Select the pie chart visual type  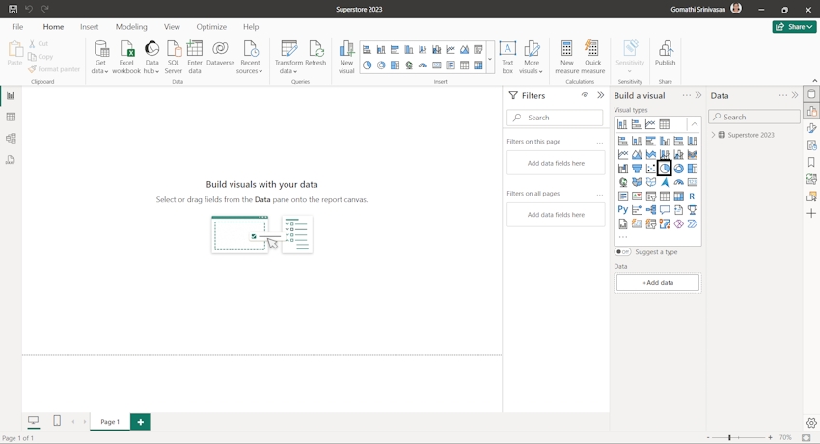click(665, 169)
